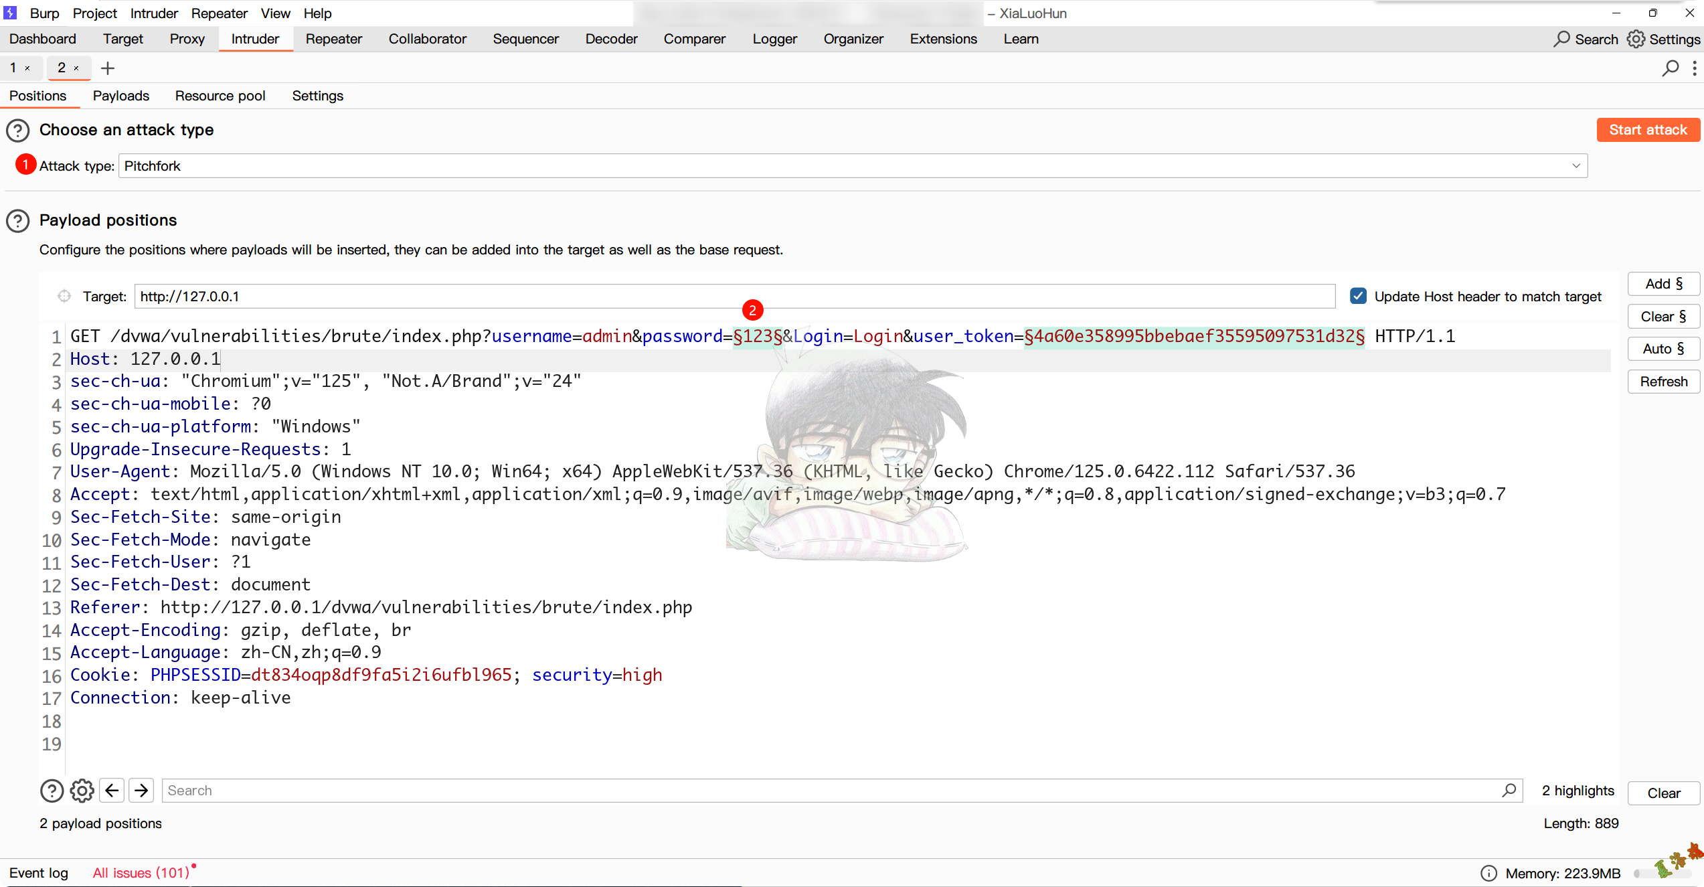Switch to the Decoder tab
Screen dimensions: 1704x887
click(612, 39)
